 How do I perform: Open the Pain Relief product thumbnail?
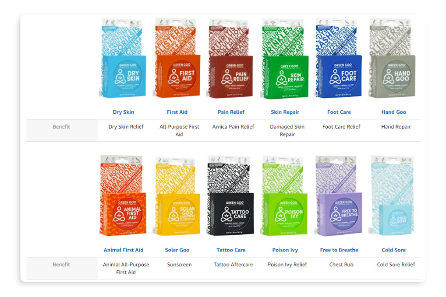coord(230,59)
